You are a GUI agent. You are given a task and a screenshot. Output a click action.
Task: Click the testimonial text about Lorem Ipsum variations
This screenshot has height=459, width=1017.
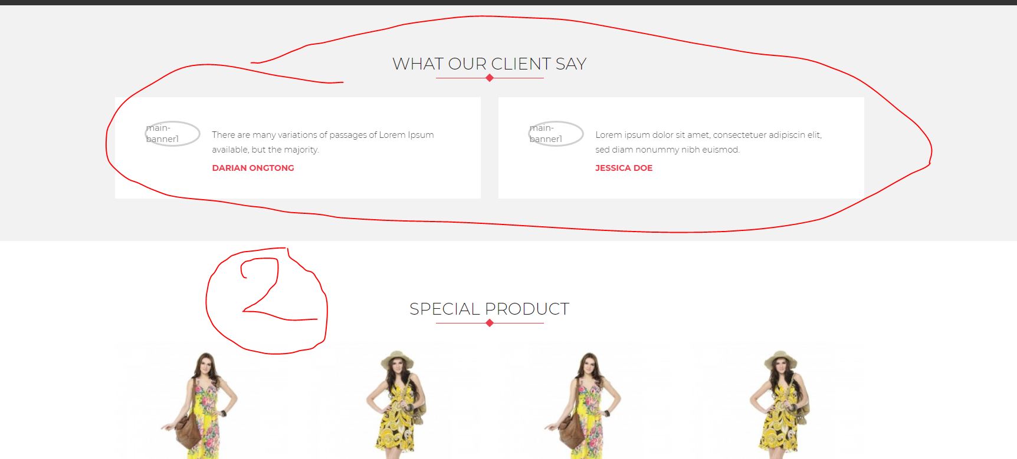coord(323,142)
